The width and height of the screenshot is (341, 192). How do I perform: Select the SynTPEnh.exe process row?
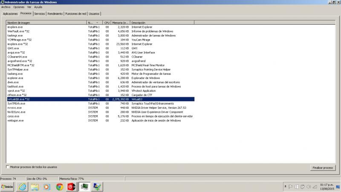click(101, 103)
